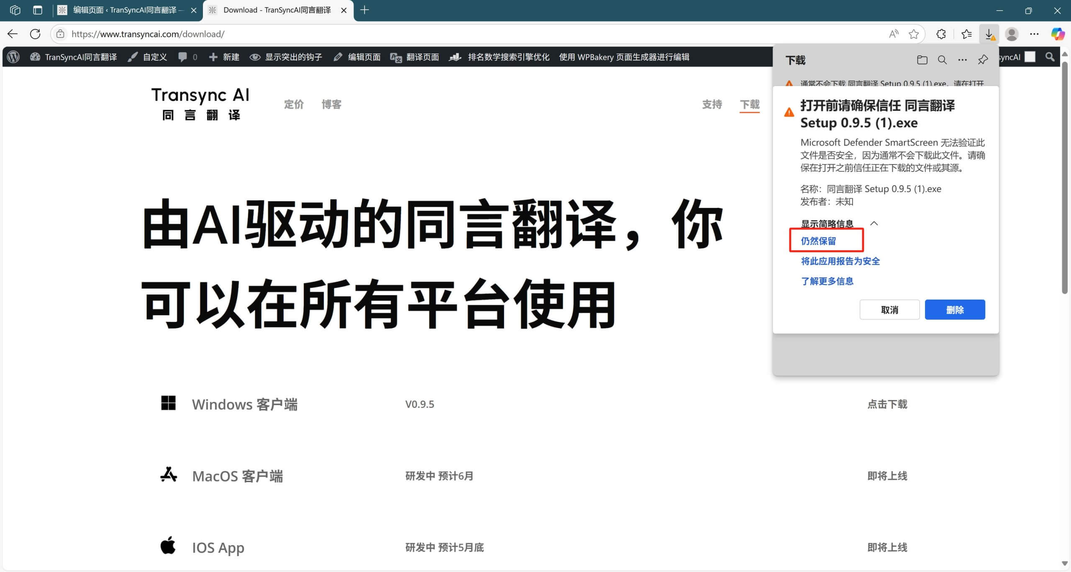Open the workspaces icon in title bar

point(15,10)
